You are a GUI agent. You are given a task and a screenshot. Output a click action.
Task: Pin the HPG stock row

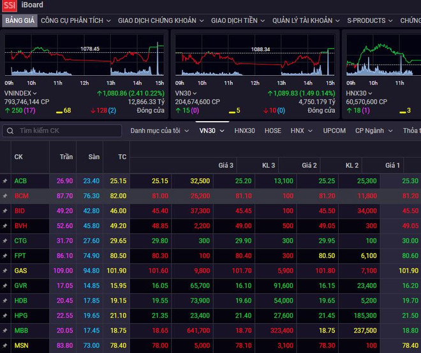click(5, 315)
